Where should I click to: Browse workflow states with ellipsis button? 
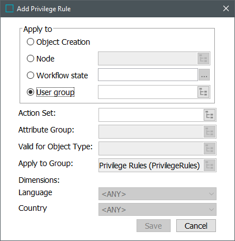pyautogui.click(x=204, y=75)
